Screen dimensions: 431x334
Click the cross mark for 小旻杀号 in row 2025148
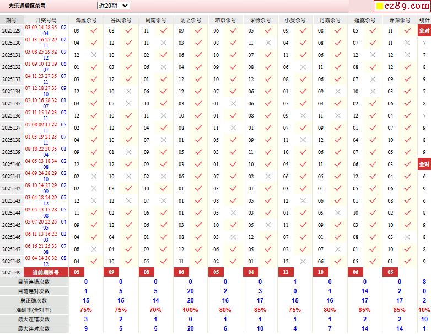click(303, 262)
